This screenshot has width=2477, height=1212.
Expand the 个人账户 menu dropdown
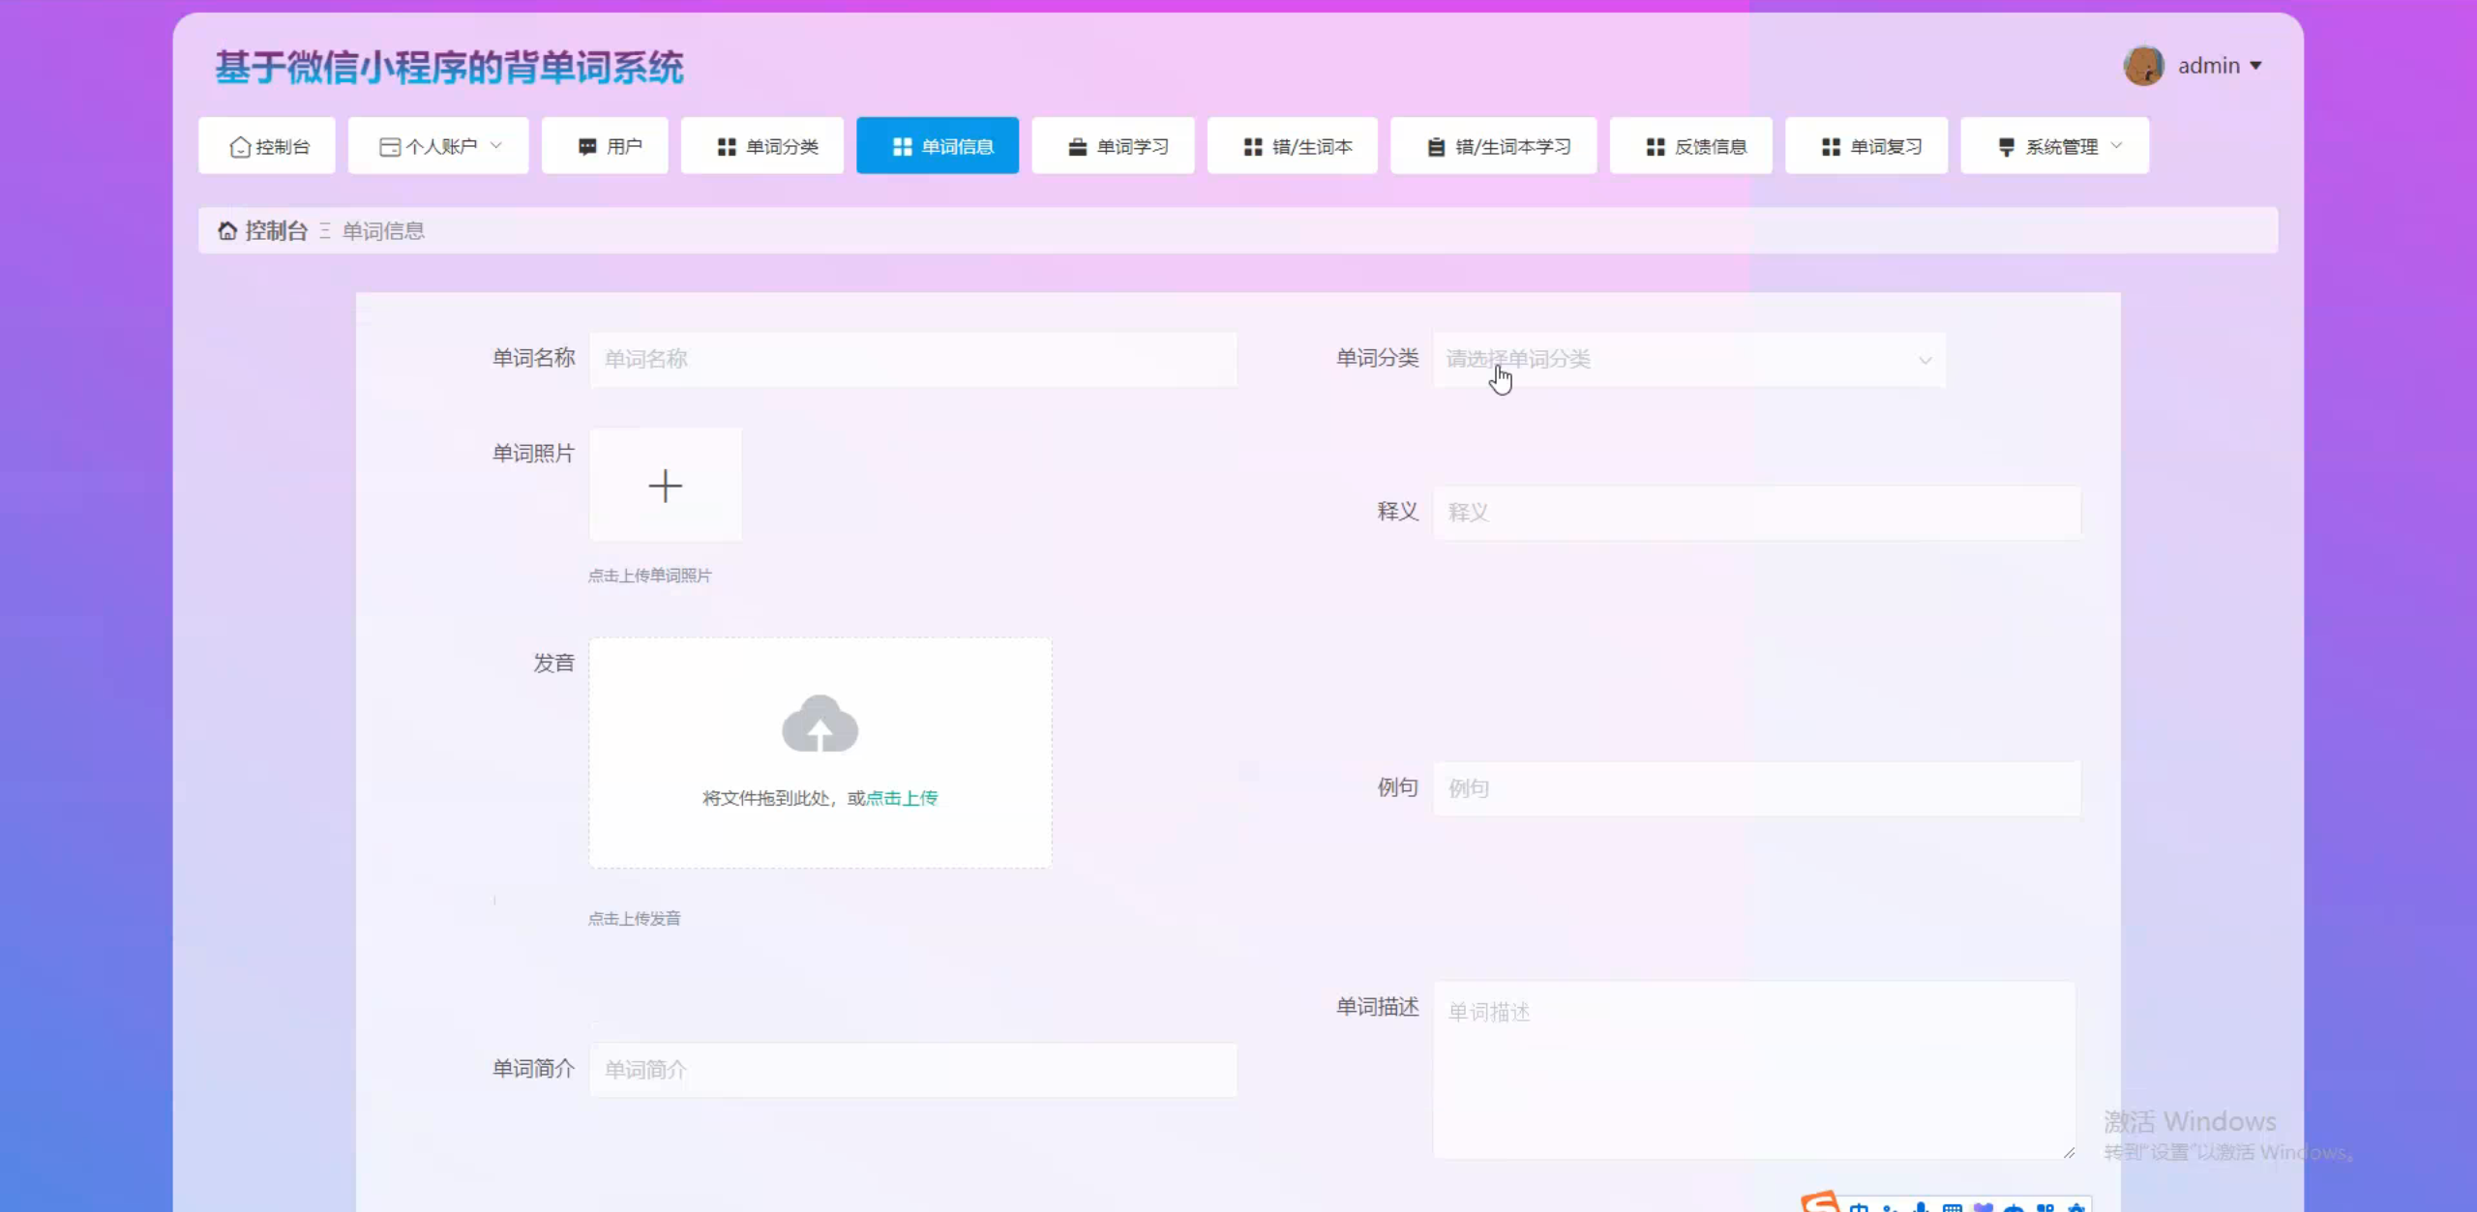(439, 146)
